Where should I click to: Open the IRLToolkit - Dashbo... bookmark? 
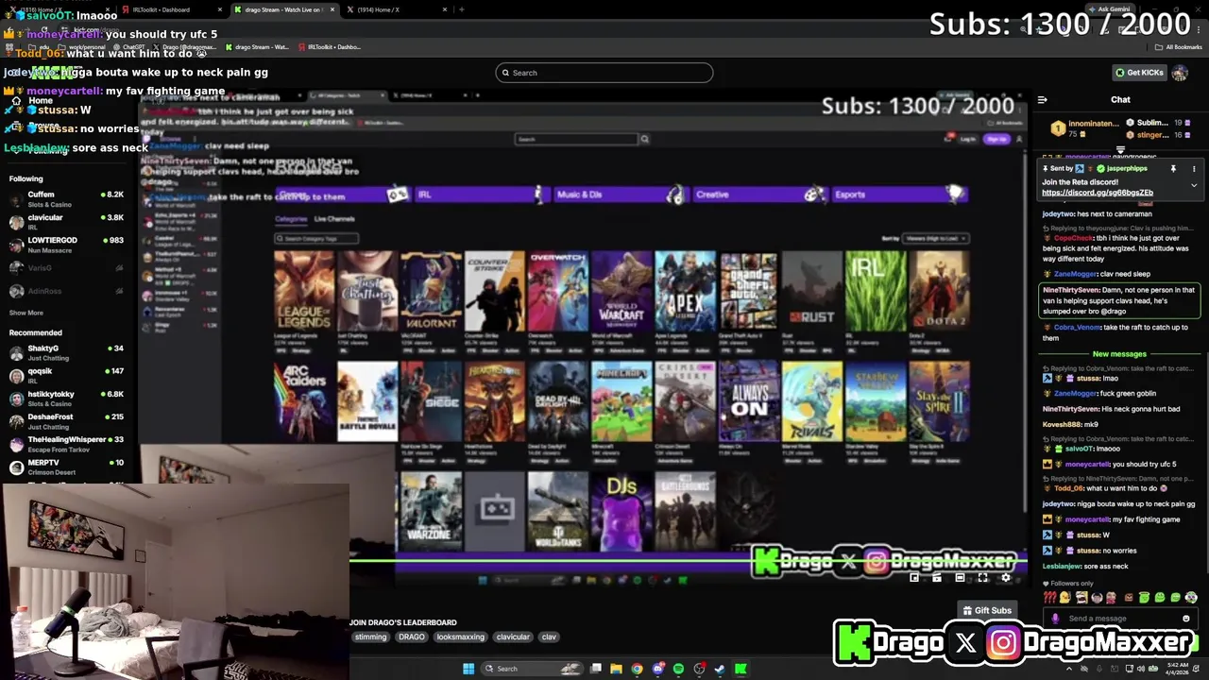(x=329, y=46)
